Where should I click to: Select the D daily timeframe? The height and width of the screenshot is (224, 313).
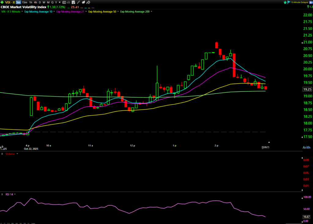point(40,2)
